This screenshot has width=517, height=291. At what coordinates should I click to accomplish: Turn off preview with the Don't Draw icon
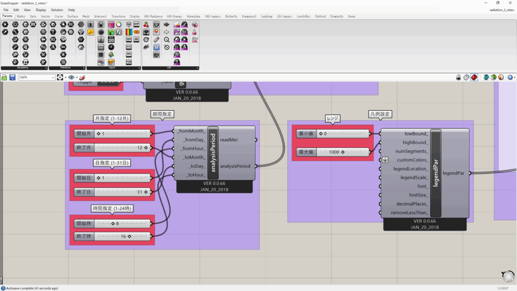pos(459,77)
